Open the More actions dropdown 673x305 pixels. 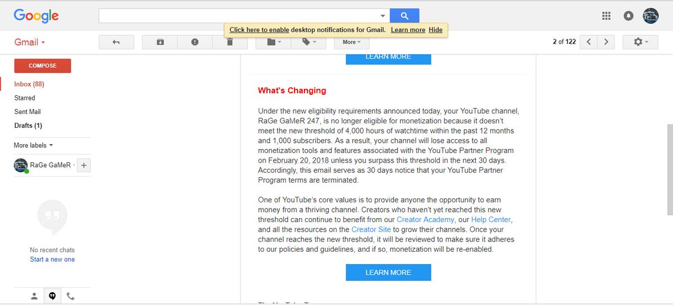click(x=352, y=42)
